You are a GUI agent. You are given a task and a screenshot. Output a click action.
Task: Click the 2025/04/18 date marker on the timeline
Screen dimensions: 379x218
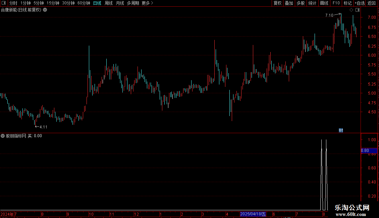tap(253, 214)
